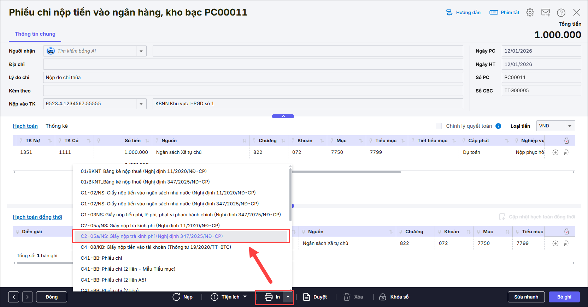Sort the upper table by Mục
Screen dimensions: 588x307
(361, 141)
